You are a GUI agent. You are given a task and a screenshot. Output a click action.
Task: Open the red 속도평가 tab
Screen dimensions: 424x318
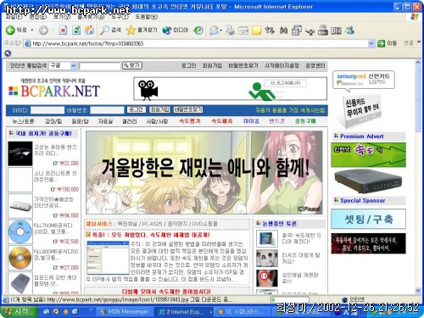click(x=190, y=121)
